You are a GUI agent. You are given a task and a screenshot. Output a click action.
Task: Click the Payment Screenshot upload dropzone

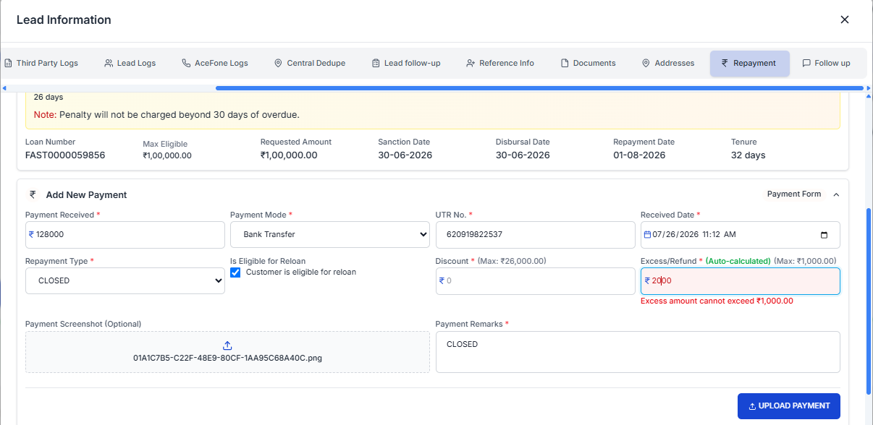(227, 352)
